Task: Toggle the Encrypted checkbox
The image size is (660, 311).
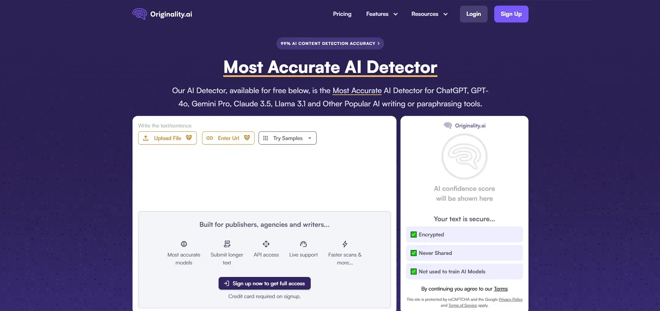Action: [414, 234]
